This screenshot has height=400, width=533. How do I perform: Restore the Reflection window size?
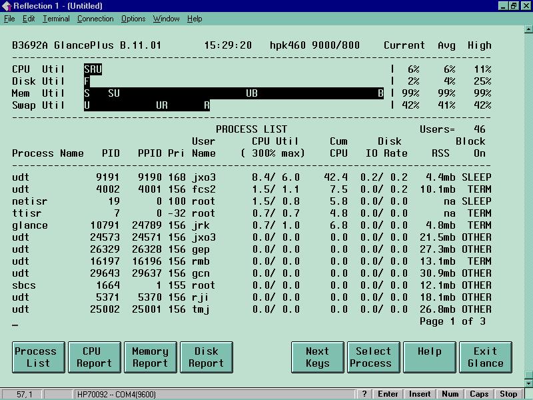[514, 6]
